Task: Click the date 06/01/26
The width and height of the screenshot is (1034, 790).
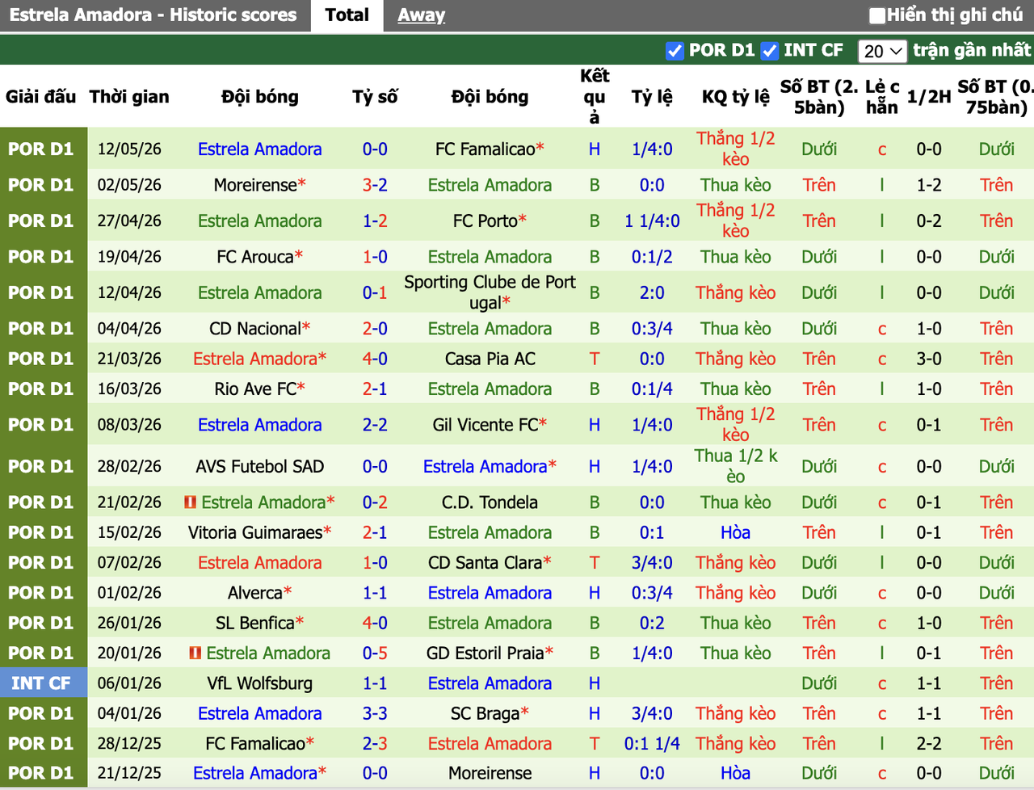Action: click(x=129, y=683)
